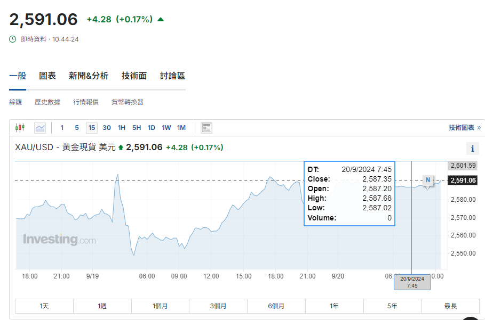
Task: Choose the 1週 time range
Action: tap(102, 306)
